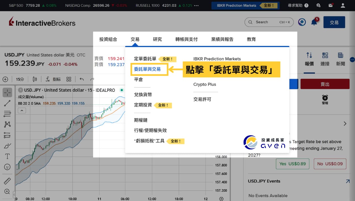Open the forecasting and measurement tool
The height and width of the screenshot is (201, 355).
tap(7, 135)
